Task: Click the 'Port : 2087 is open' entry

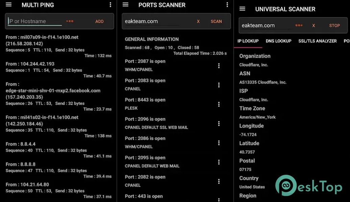Action: [x=145, y=61]
